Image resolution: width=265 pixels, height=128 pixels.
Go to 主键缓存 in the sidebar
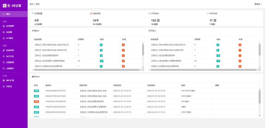click(10, 68)
